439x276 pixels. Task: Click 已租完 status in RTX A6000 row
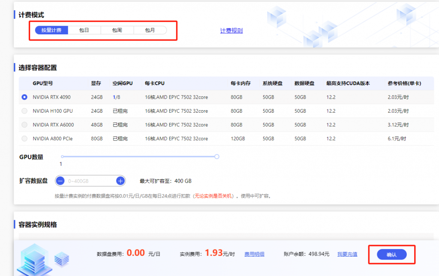pos(120,125)
